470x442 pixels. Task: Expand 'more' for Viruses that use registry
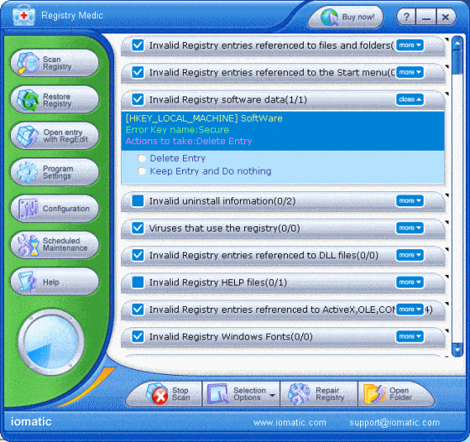point(410,228)
